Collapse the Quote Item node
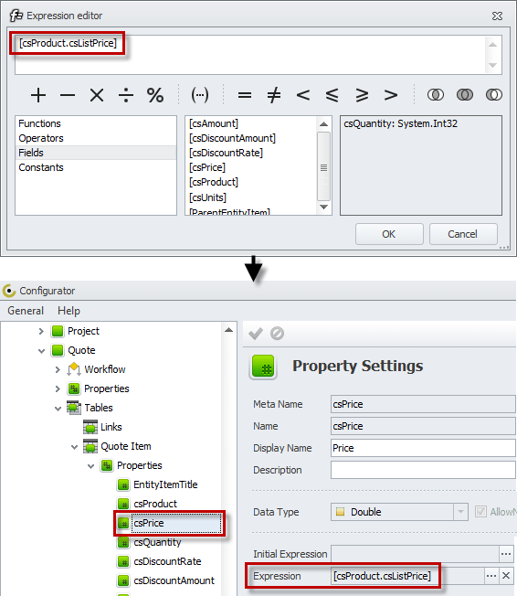 click(x=74, y=447)
